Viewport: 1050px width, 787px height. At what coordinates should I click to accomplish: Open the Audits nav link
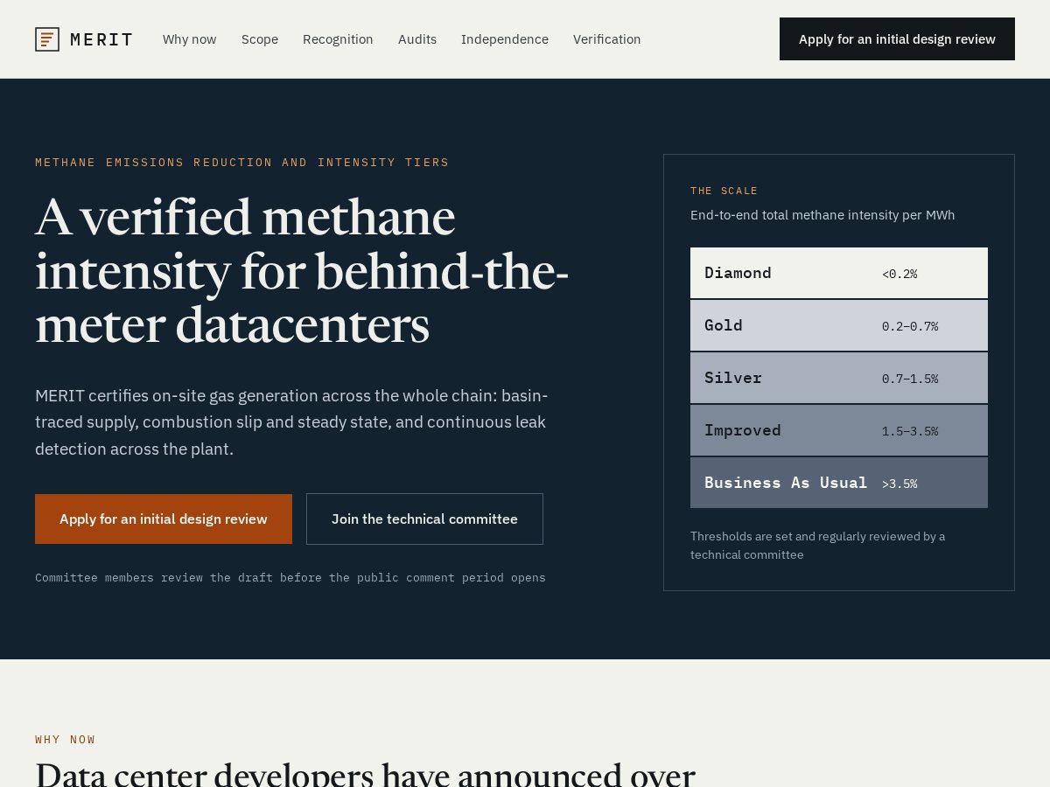(x=417, y=39)
